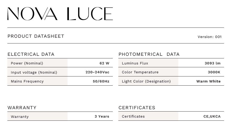Click the 220-240Vac voltage value
Screen dimensions: 233x127
click(x=97, y=72)
